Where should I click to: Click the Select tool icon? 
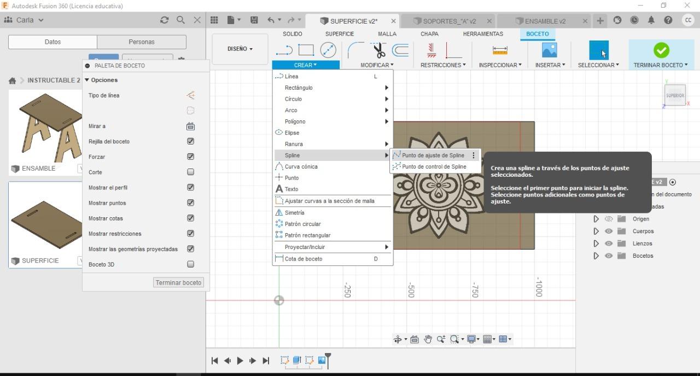tap(599, 50)
